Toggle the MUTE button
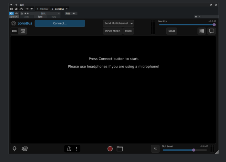The width and height of the screenshot is (226, 162). 128,31
